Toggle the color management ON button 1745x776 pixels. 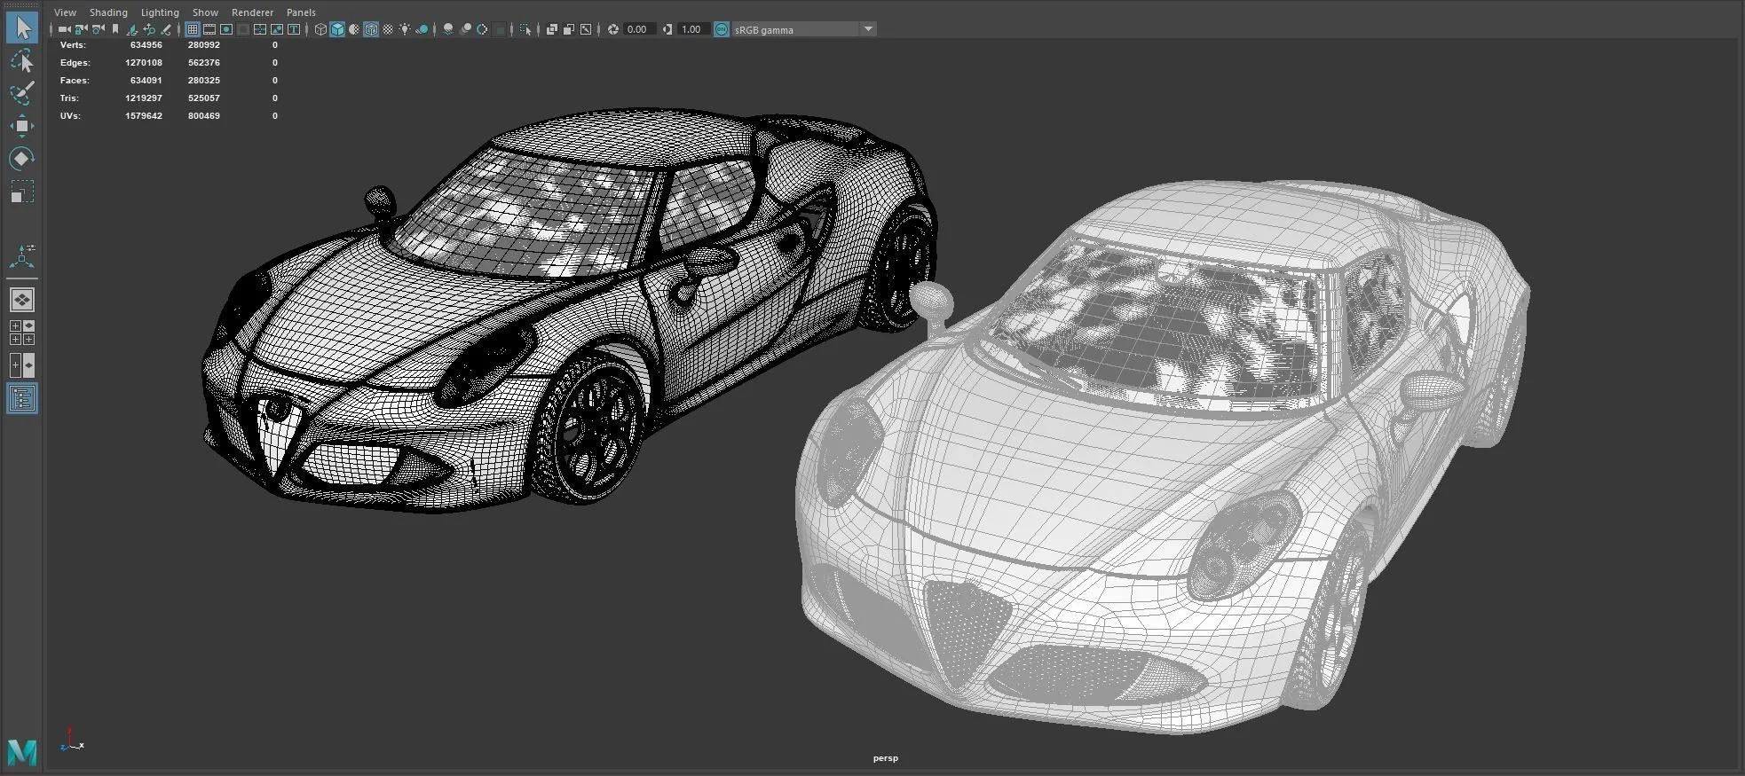click(x=721, y=29)
